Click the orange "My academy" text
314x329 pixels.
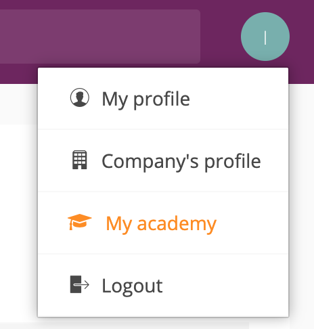(x=161, y=223)
